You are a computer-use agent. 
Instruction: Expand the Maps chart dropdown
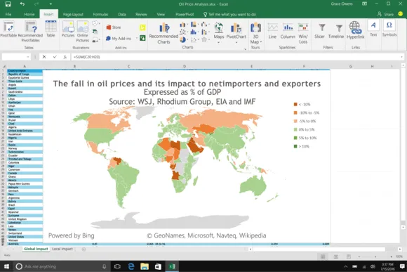point(218,43)
